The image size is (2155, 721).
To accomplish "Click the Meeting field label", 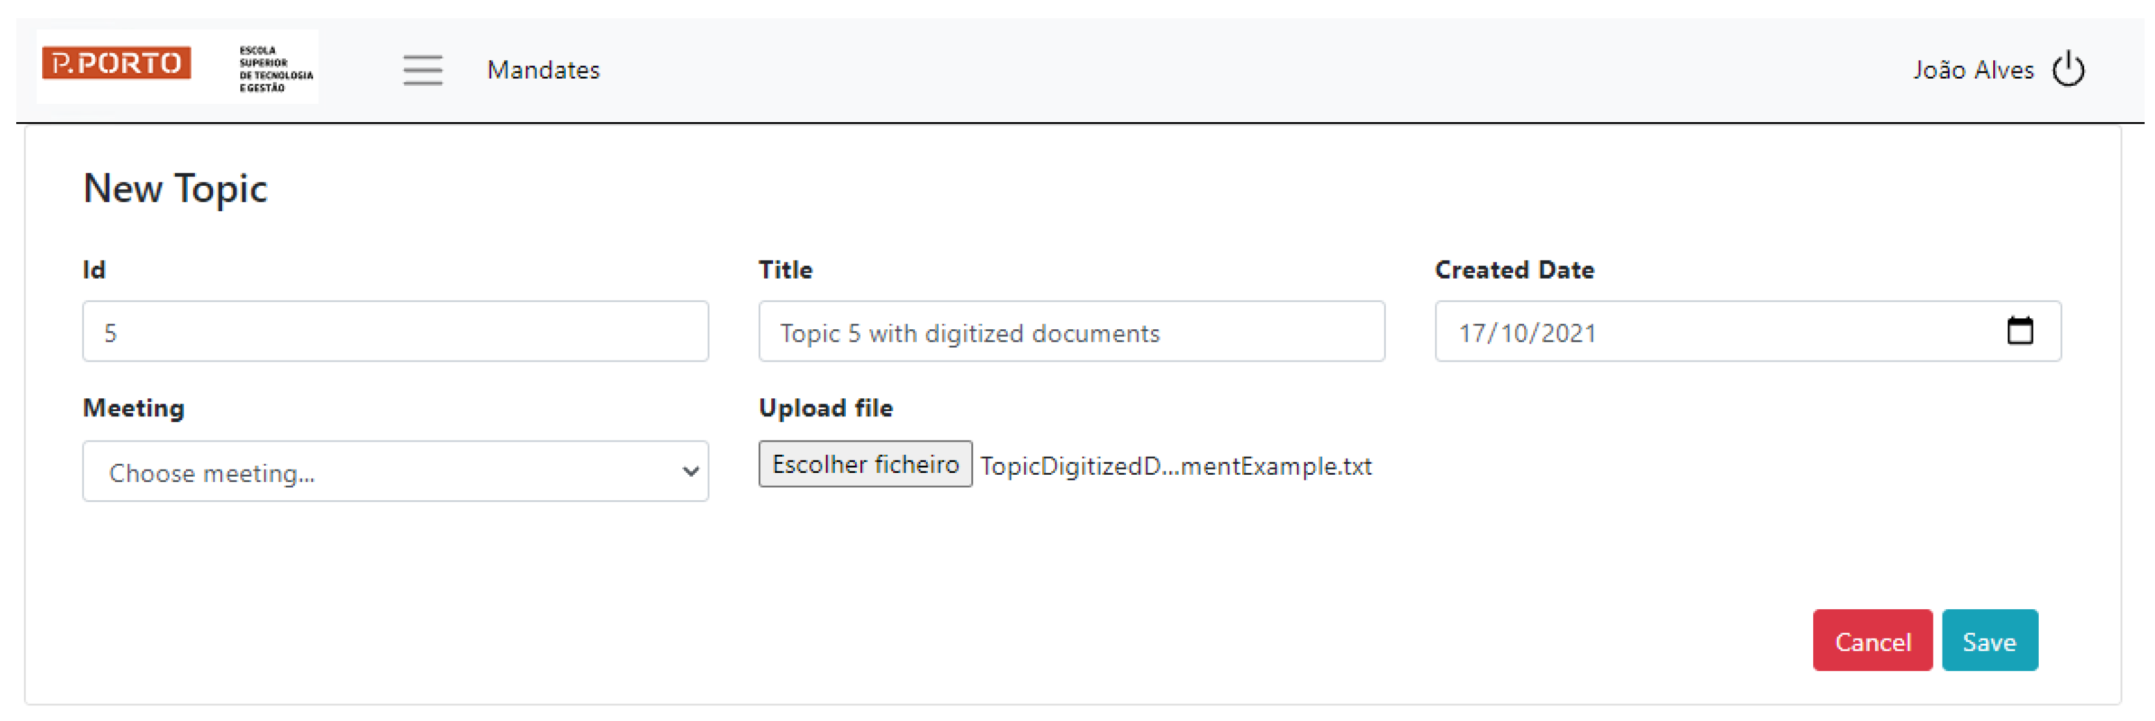I will coord(134,408).
